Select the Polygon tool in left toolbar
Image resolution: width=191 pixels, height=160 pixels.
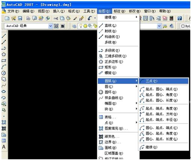pos(4,54)
